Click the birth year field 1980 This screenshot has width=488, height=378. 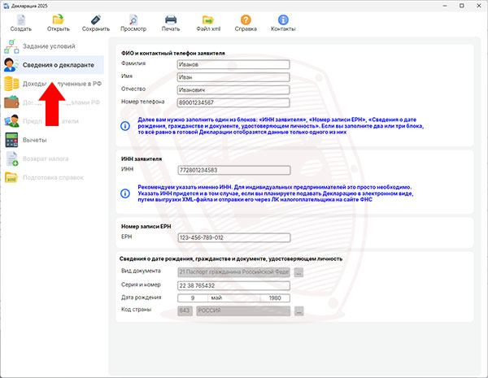274,298
